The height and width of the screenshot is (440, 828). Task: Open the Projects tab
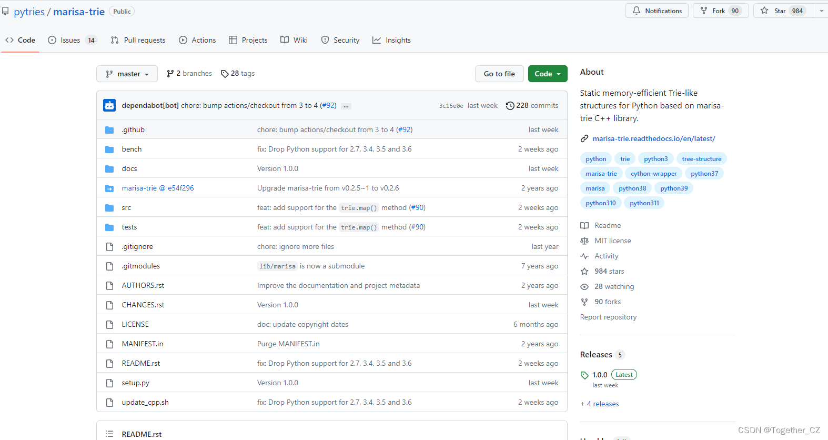pyautogui.click(x=248, y=40)
